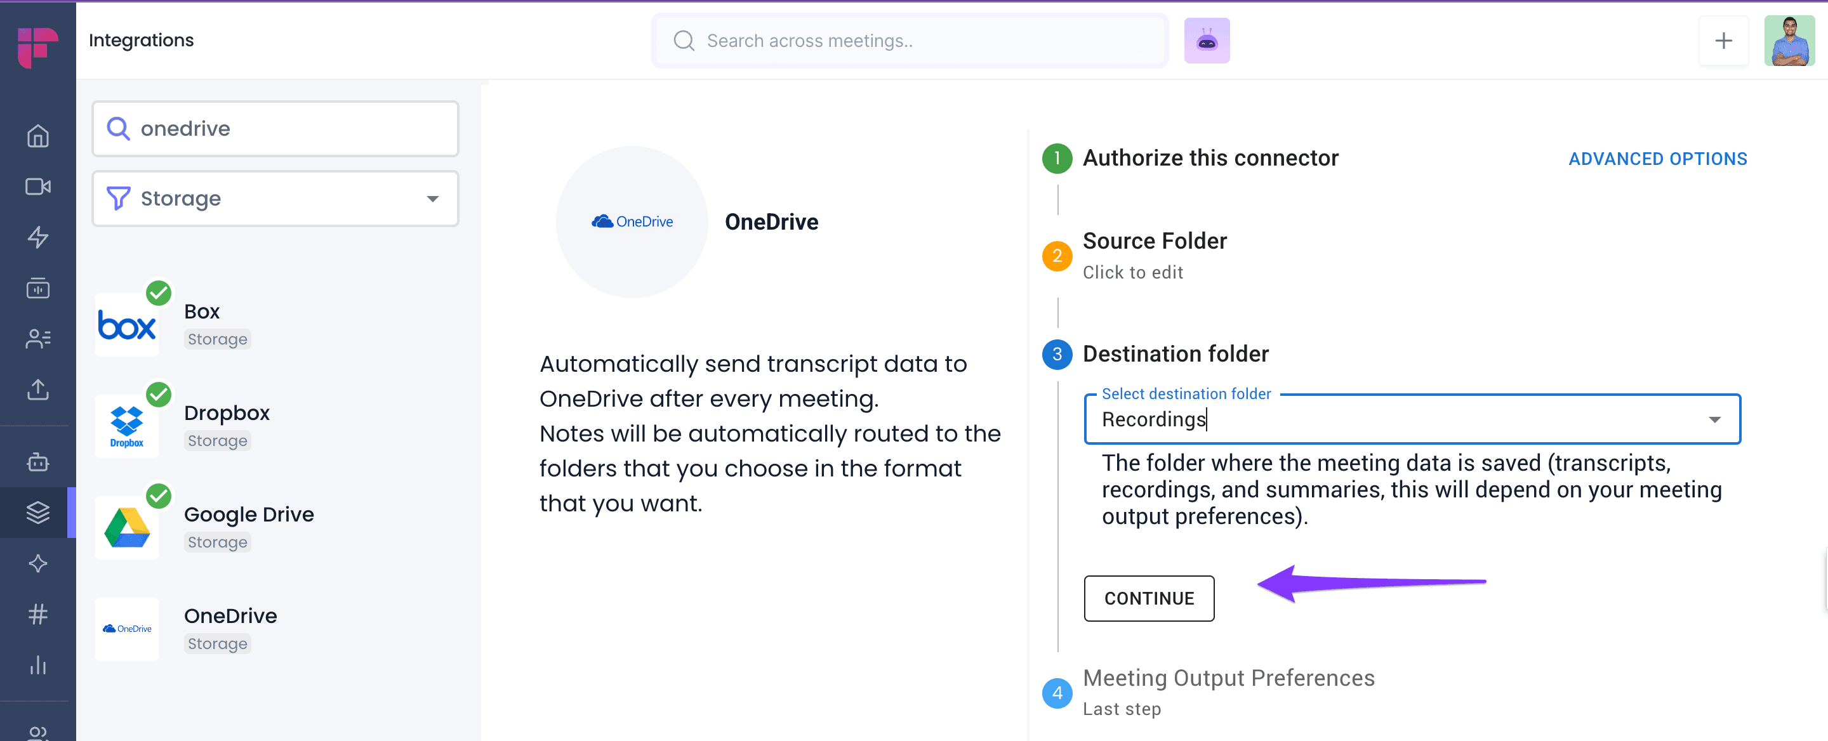This screenshot has width=1828, height=741.
Task: Go to Home in the sidebar
Action: tap(37, 135)
